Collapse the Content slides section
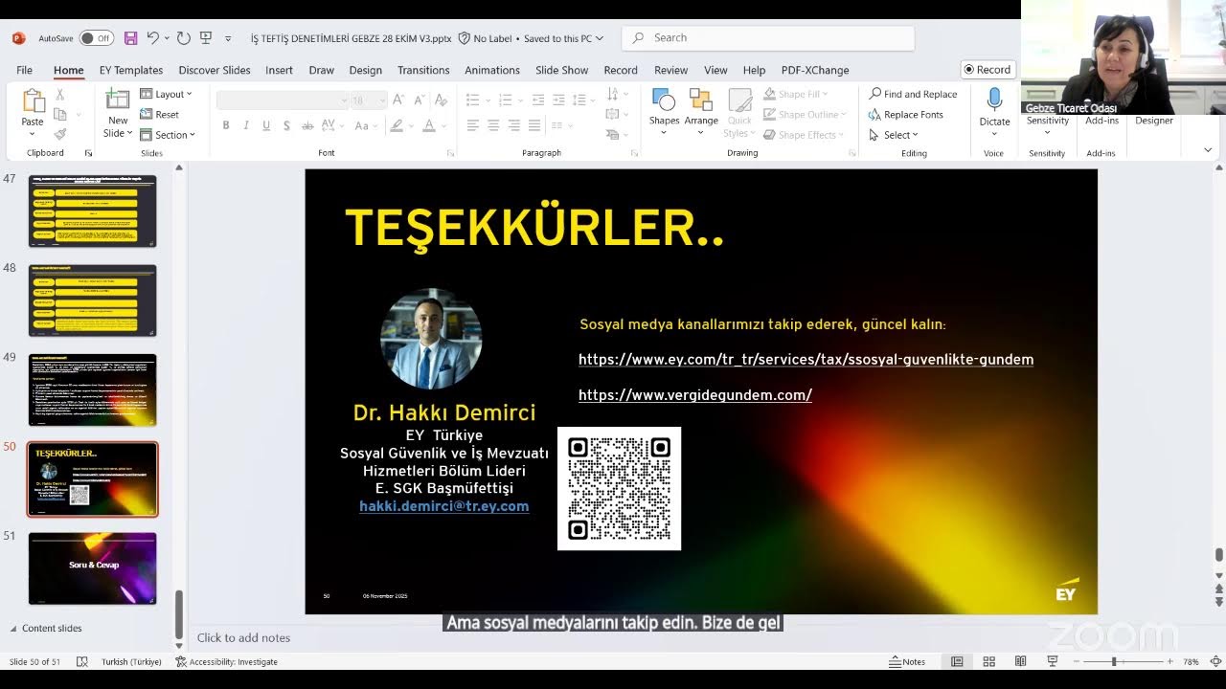Viewport: 1226px width, 689px height. (x=13, y=629)
